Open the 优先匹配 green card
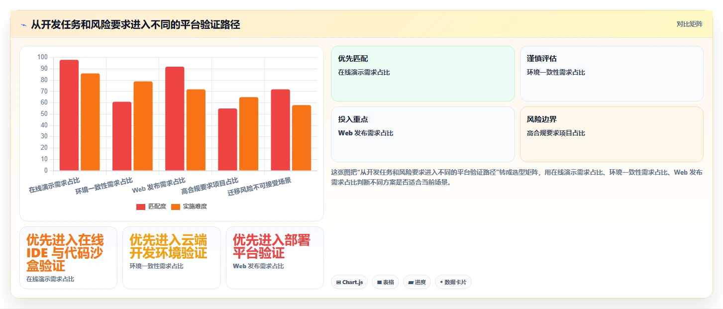The image size is (723, 309). tap(422, 74)
